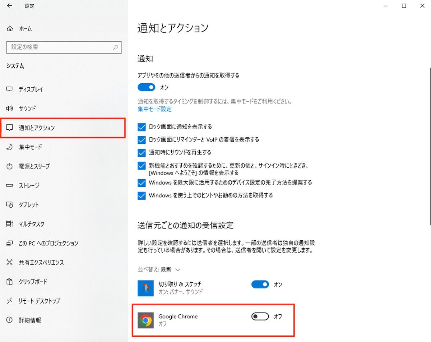
Task: Click the ディスプレイ monitor icon
Action: pyautogui.click(x=10, y=89)
